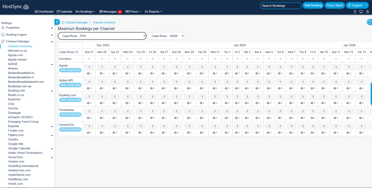Click the blue back arrow button

click(x=57, y=22)
